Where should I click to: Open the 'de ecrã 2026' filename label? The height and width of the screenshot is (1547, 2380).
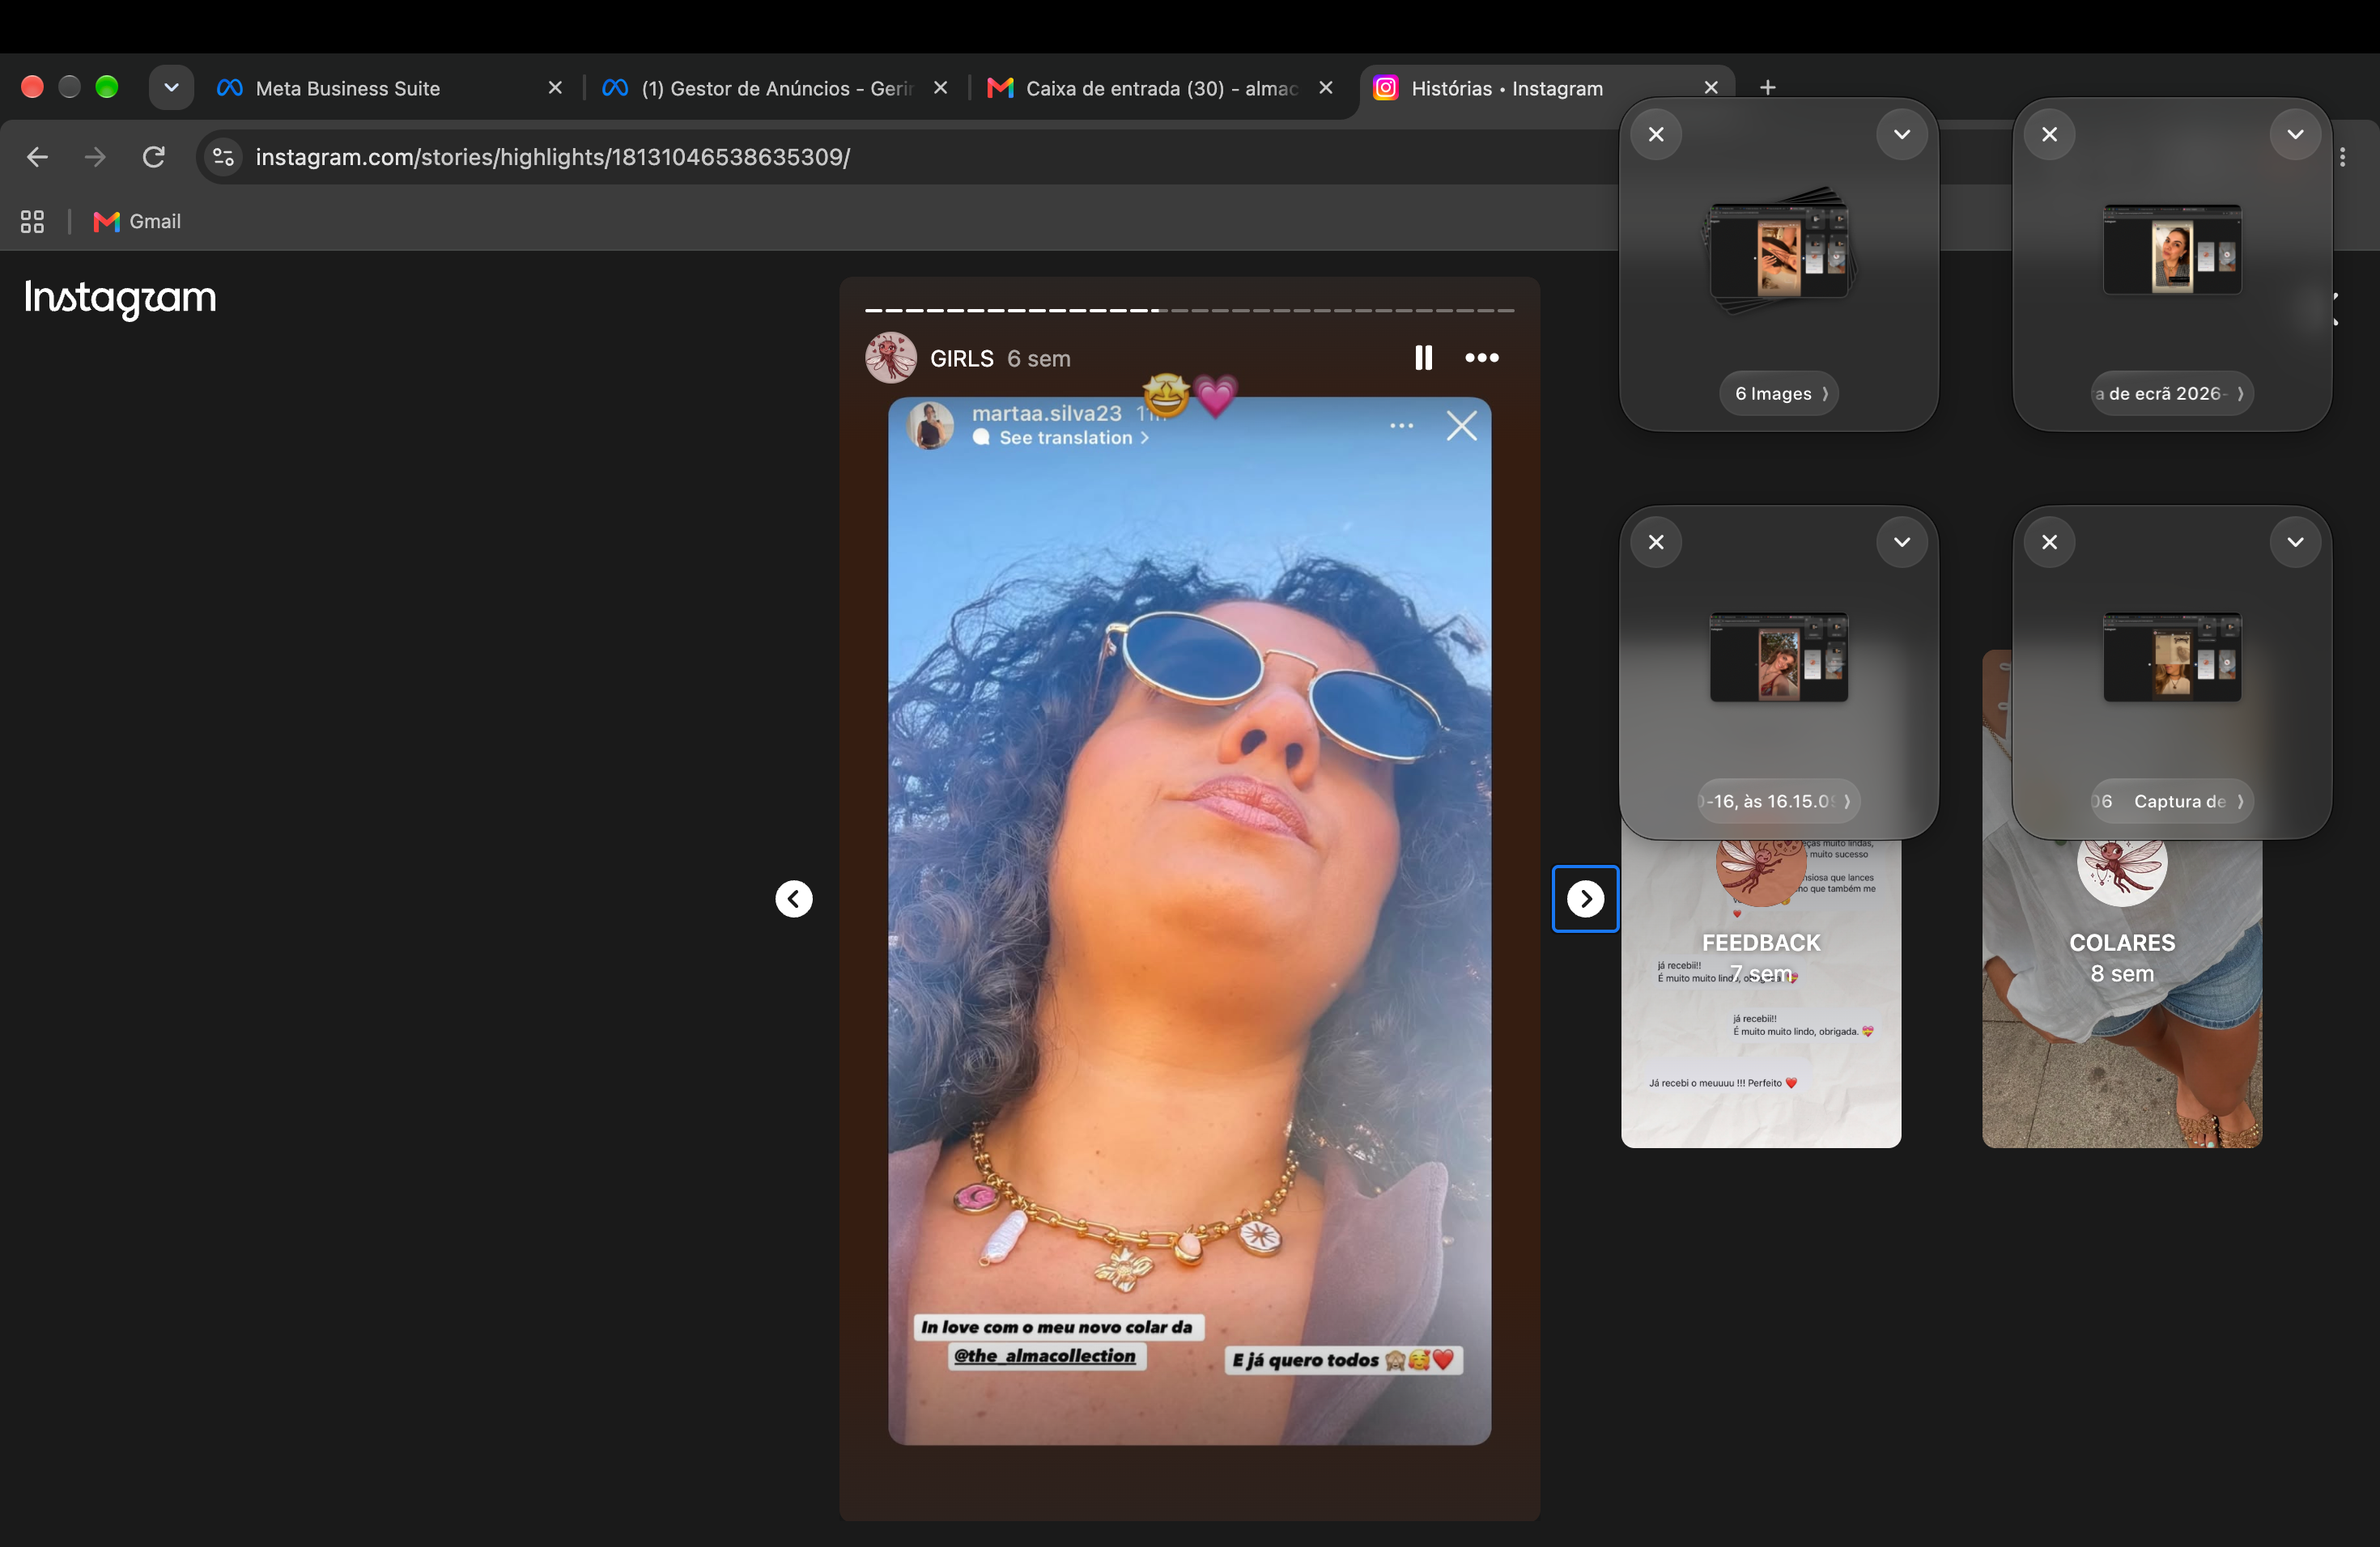click(x=2172, y=394)
